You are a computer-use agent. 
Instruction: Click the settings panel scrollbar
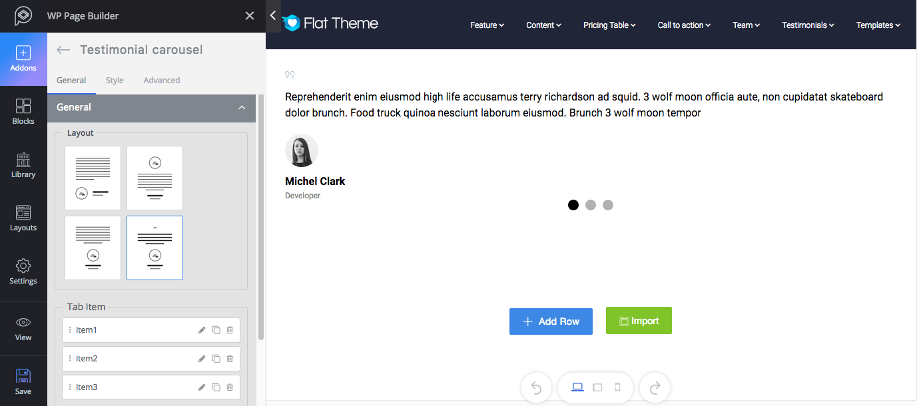point(261,217)
